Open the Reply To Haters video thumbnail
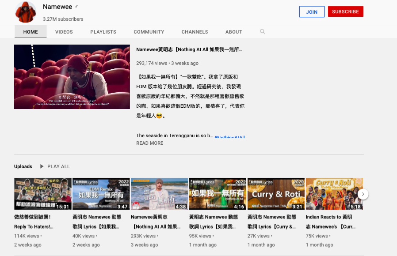This screenshot has width=397, height=256. pos(42,194)
